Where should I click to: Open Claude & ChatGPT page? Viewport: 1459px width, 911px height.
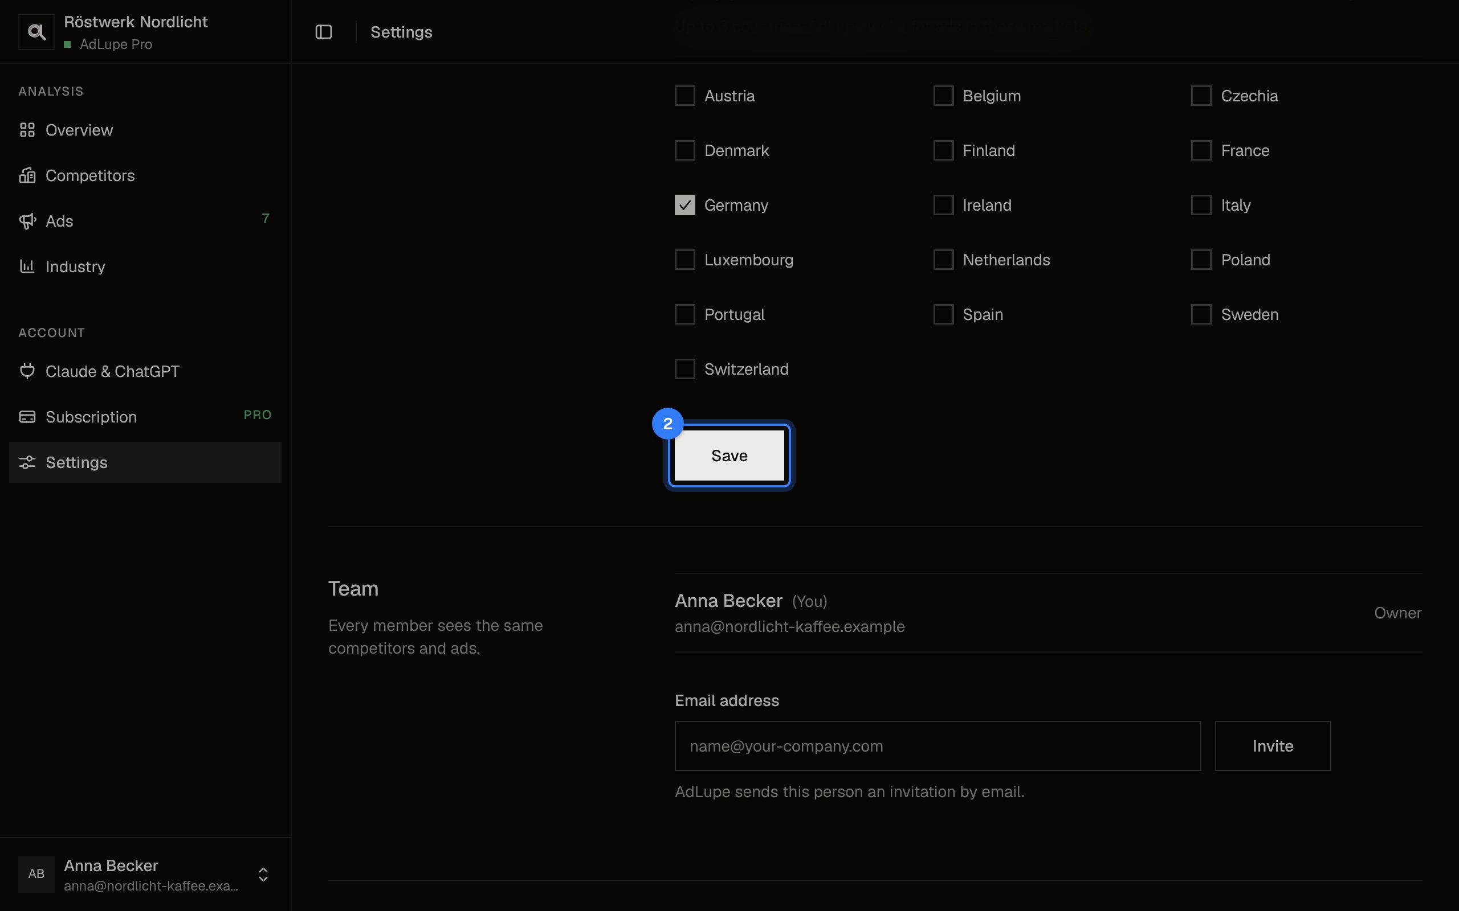coord(145,371)
